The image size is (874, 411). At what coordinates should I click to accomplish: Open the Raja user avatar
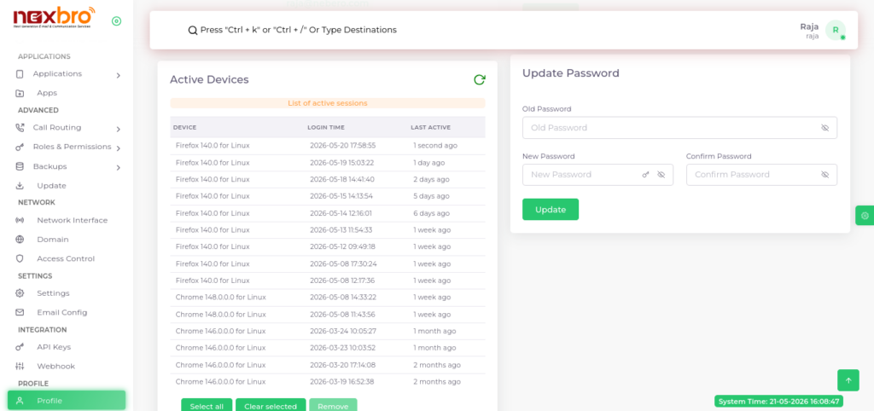click(835, 30)
